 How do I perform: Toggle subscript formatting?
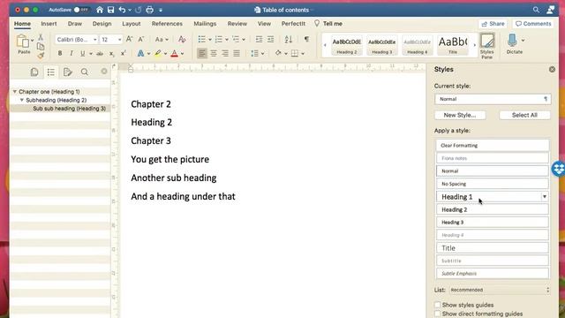coord(112,54)
